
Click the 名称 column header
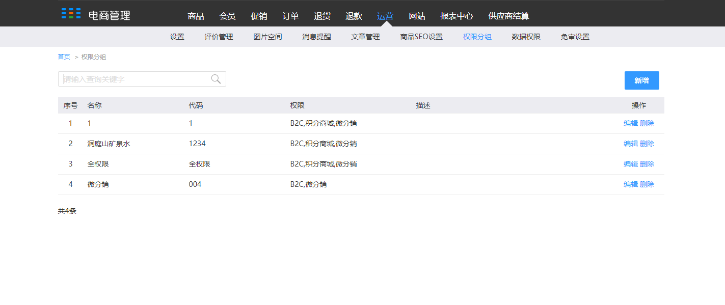point(95,105)
